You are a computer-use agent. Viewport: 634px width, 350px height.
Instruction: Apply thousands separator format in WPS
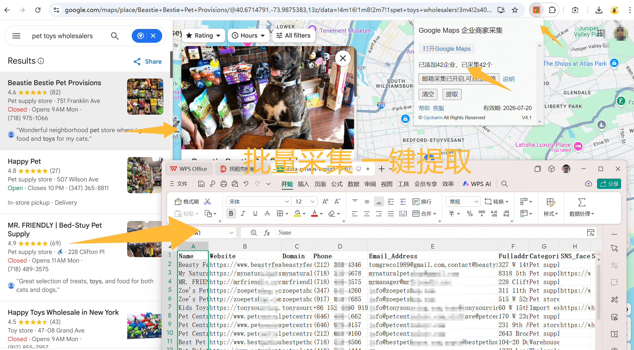pos(482,214)
